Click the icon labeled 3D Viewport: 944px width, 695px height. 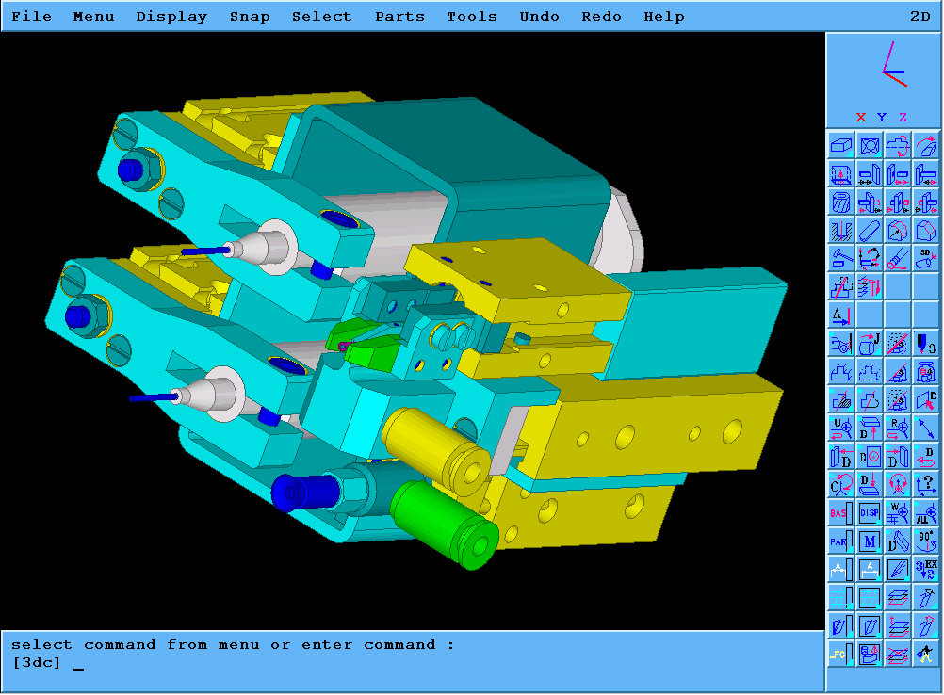[927, 257]
